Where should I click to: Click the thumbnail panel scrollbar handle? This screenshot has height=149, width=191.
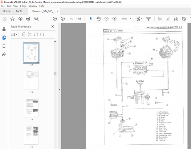55,74
